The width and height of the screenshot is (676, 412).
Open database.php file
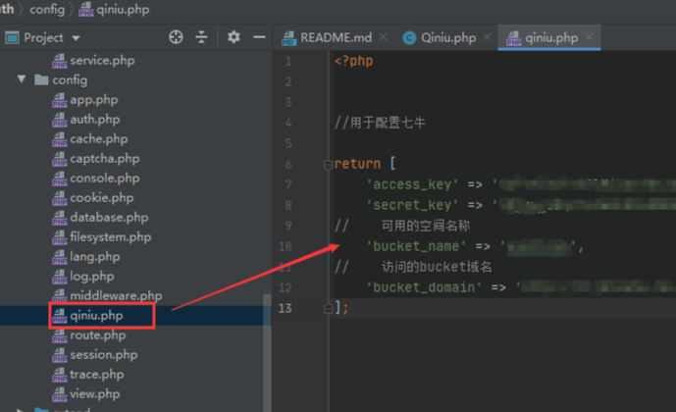tap(109, 218)
